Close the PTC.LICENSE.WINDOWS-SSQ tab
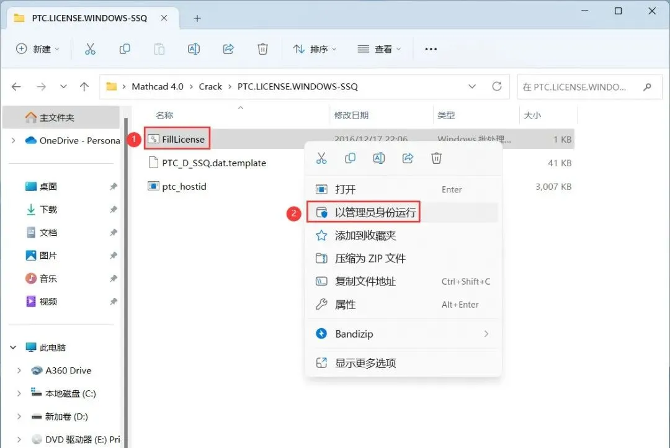670x448 pixels. [x=164, y=18]
